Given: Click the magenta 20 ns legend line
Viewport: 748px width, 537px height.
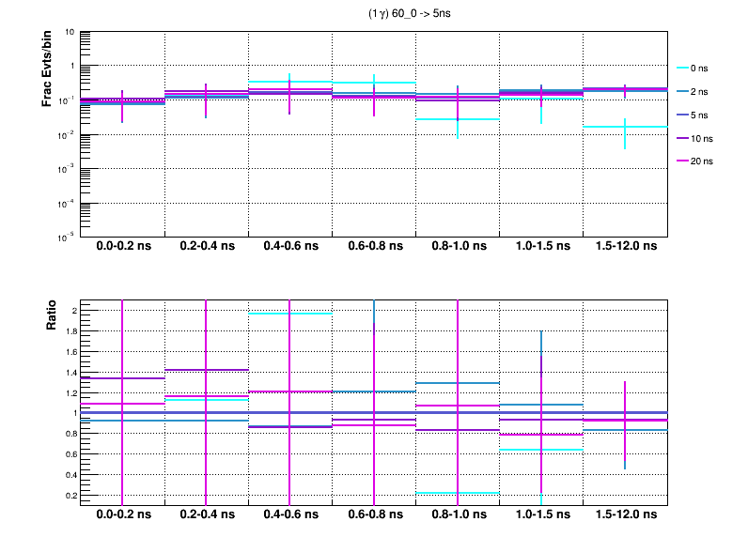Looking at the screenshot, I should click(683, 161).
